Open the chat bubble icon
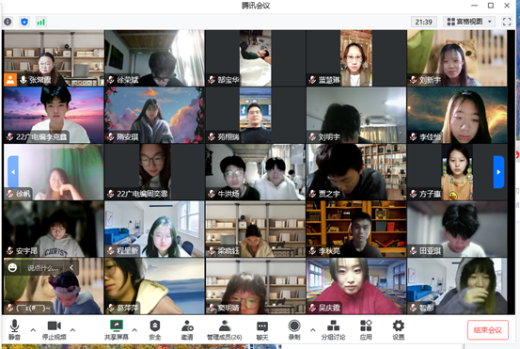 click(x=262, y=330)
